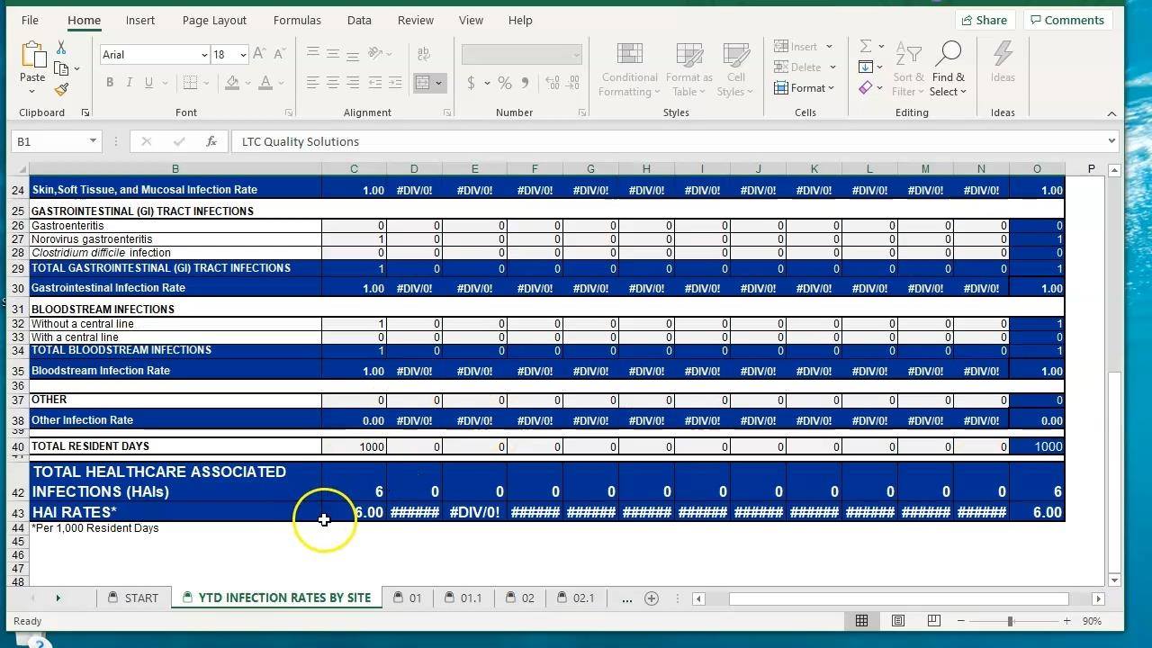Switch to Normal view
This screenshot has width=1152, height=648.
pos(861,621)
